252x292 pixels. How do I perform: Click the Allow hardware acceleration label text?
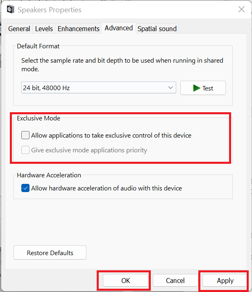click(107, 188)
